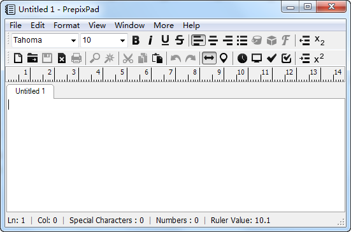351x232 pixels.
Task: Click inside the text editing area
Action: click(x=176, y=155)
